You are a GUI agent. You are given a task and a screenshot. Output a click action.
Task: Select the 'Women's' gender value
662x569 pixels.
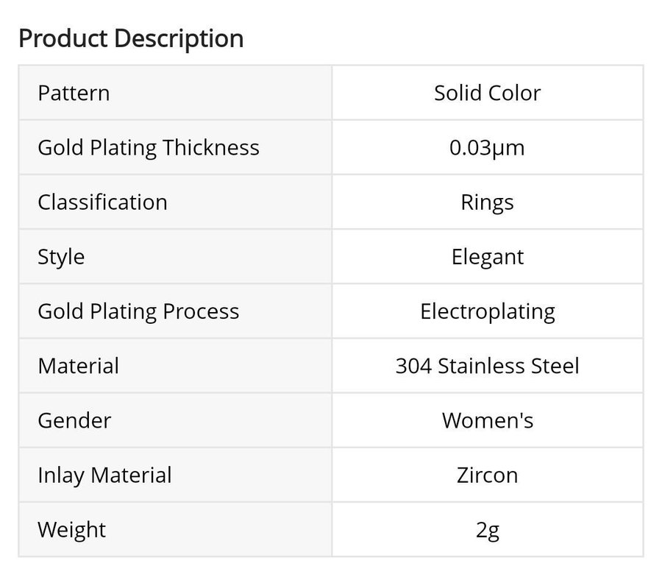pos(487,420)
